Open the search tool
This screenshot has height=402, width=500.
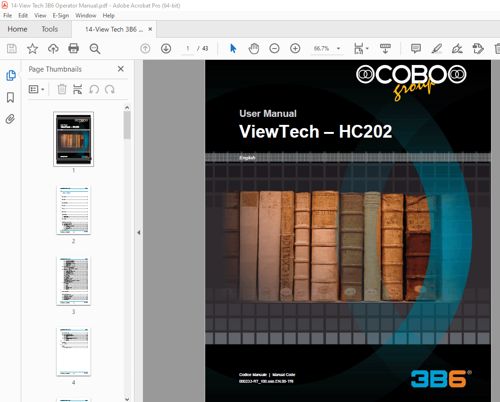94,48
